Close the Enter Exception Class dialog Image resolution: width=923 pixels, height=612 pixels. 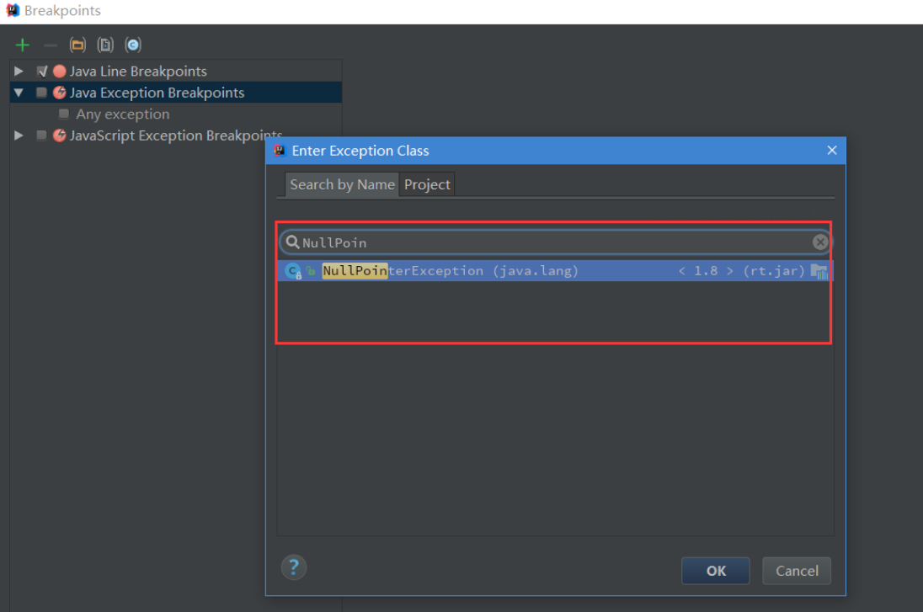pyautogui.click(x=832, y=150)
